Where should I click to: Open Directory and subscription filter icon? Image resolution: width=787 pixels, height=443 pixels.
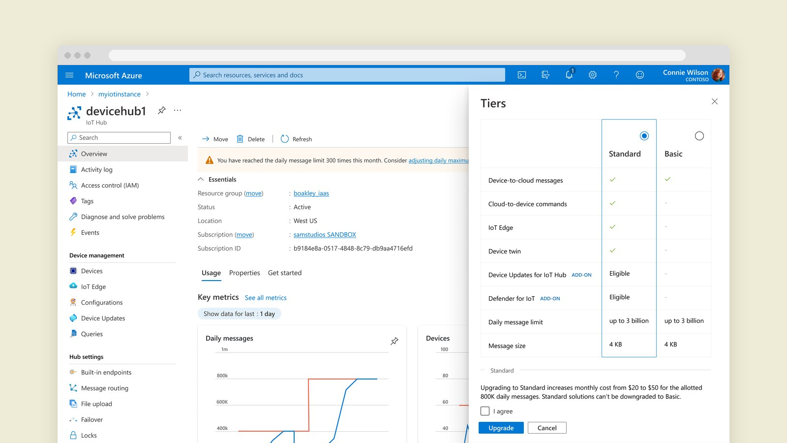(545, 75)
